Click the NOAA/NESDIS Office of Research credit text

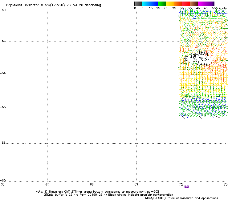click(181, 198)
